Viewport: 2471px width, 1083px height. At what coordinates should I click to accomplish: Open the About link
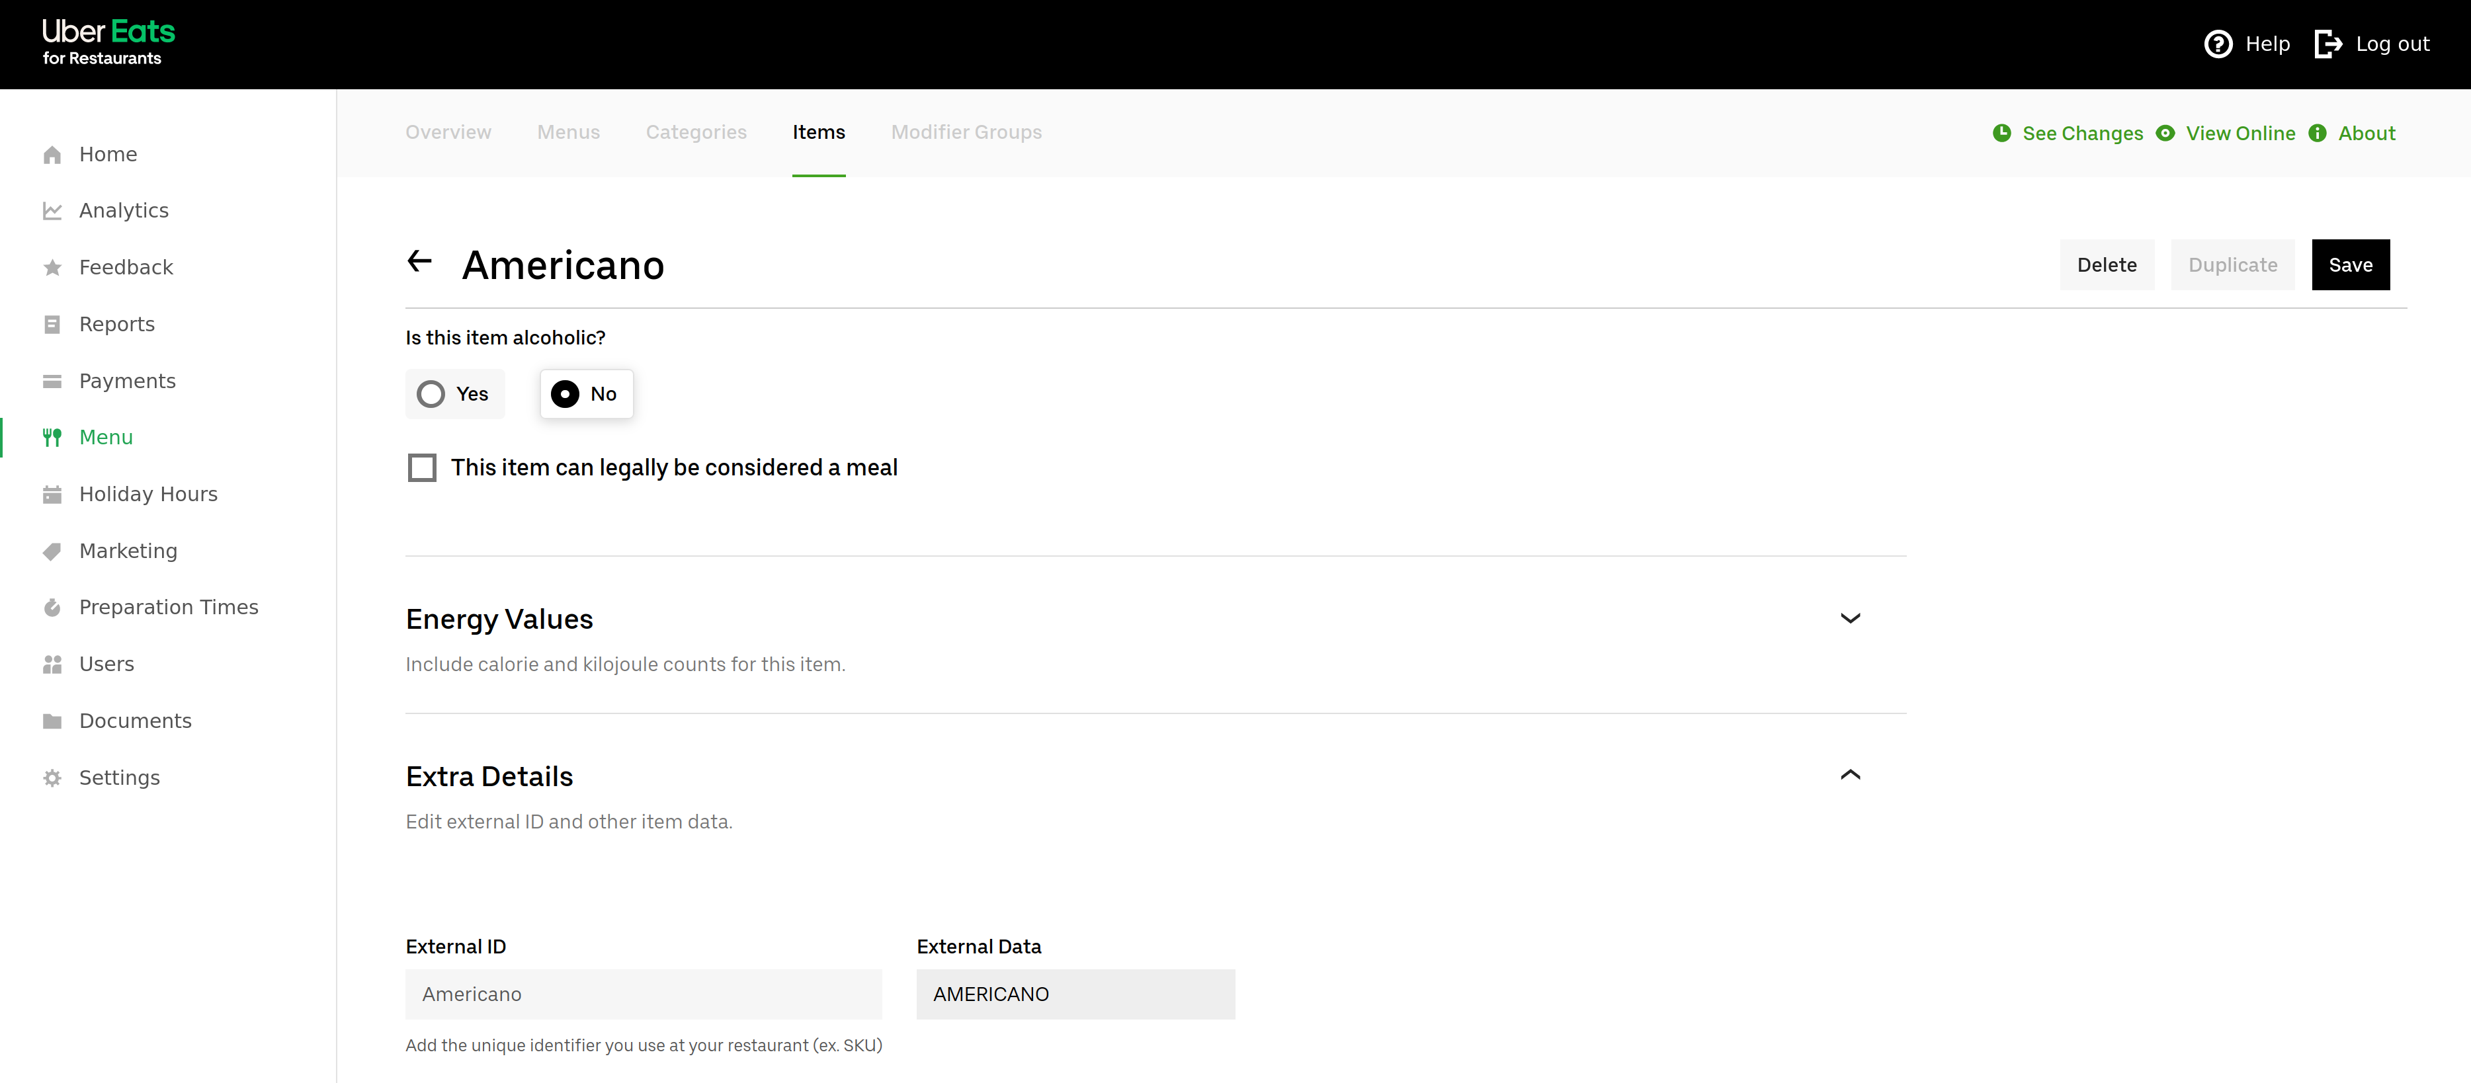coord(2366,134)
